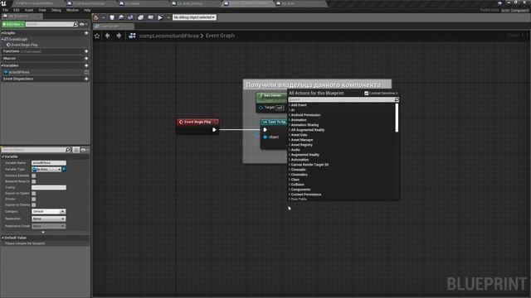Go forward with the graph navigation arrow
Image resolution: width=531 pixels, height=298 pixels.
click(x=119, y=36)
